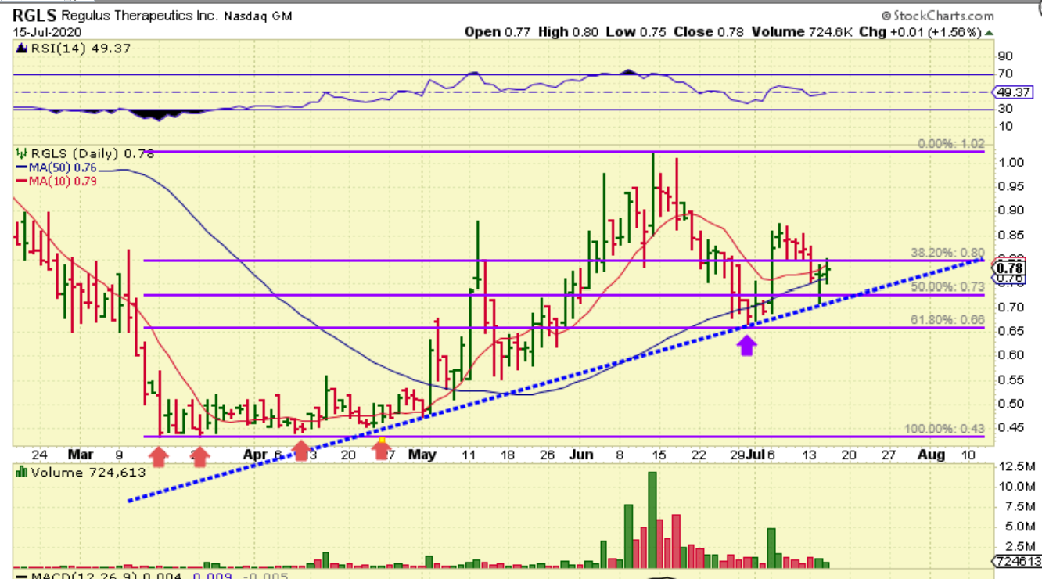Select the RGLS ticker symbol in the title
Screen dimensions: 1042x579
pyautogui.click(x=34, y=15)
